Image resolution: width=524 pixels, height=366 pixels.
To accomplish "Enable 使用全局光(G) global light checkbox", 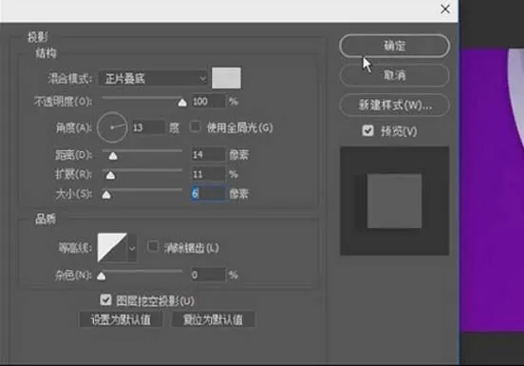I will tap(196, 126).
